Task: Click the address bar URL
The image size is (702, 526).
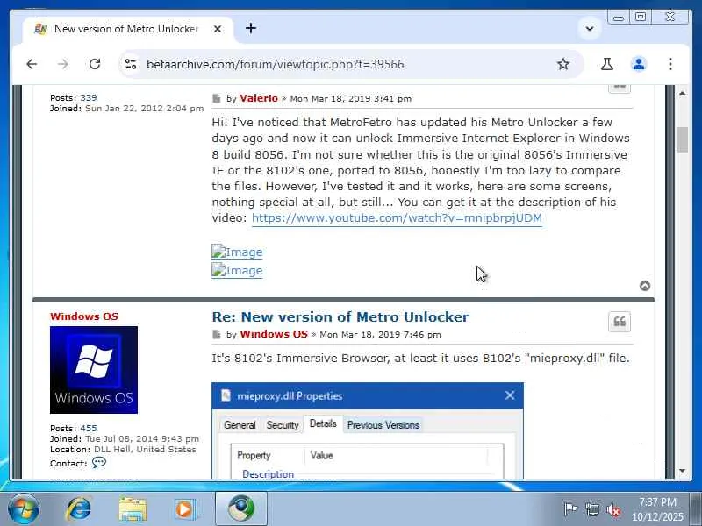Action: (276, 64)
